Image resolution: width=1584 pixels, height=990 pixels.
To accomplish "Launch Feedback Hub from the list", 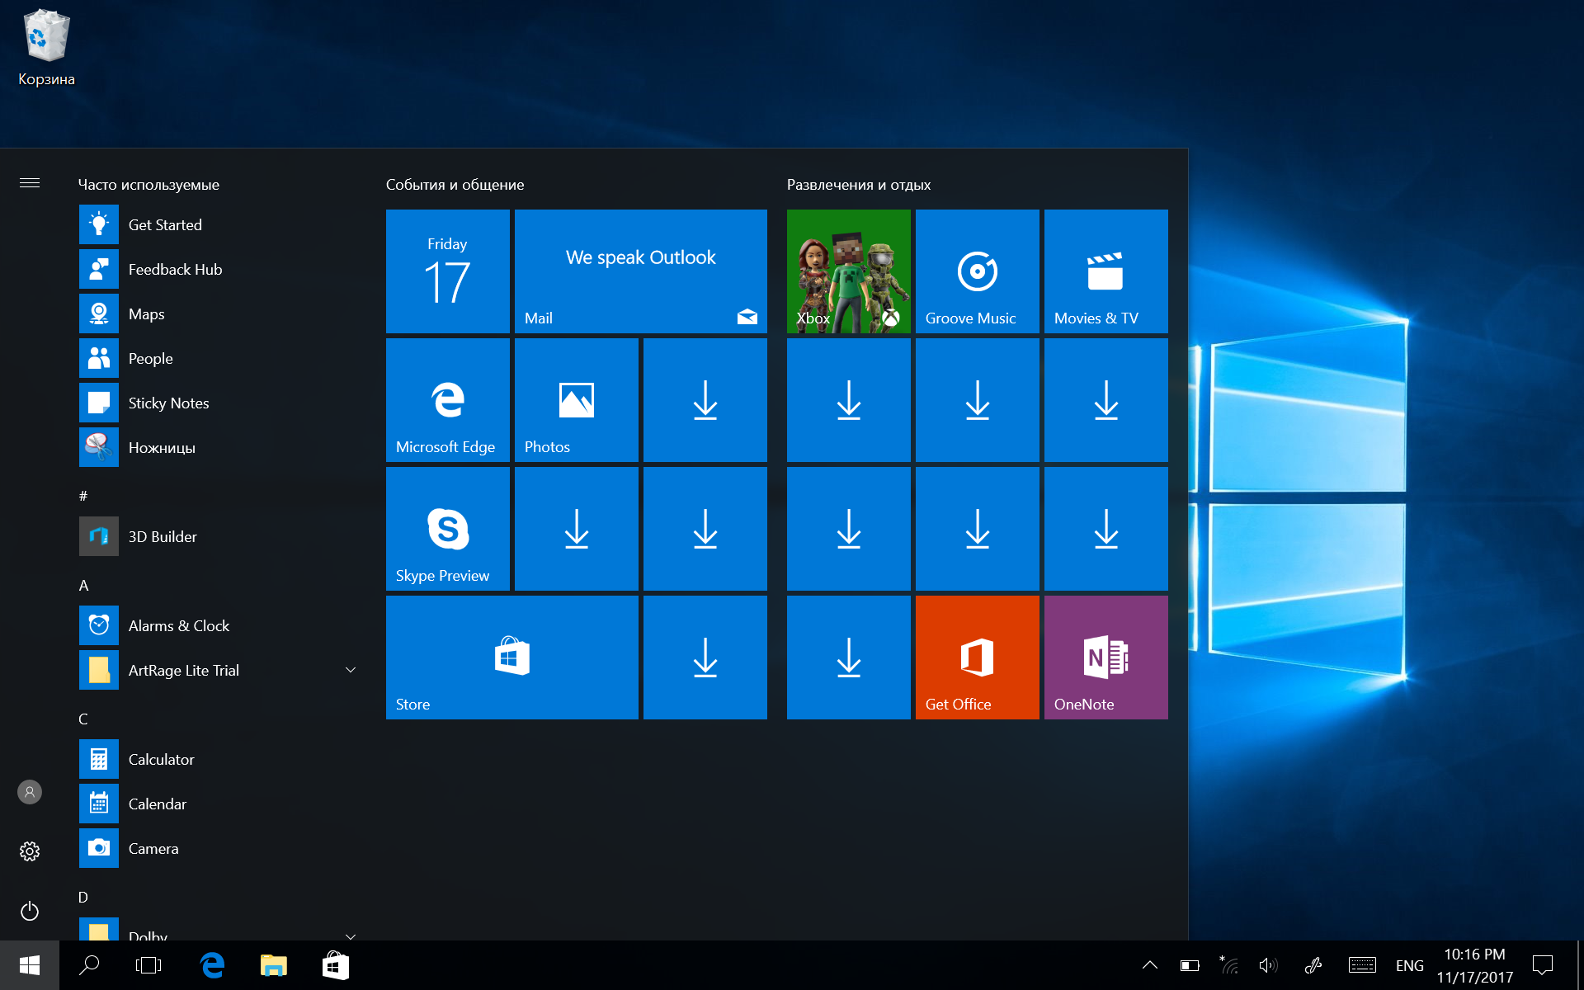I will (219, 269).
